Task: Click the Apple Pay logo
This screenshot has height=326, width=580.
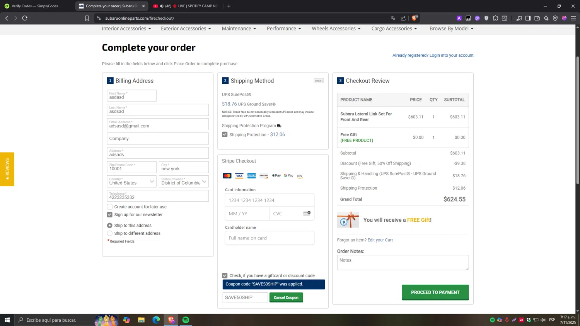Action: [x=276, y=175]
